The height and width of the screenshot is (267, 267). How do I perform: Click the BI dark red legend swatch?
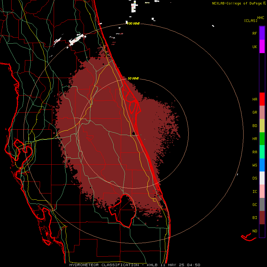tap(262, 218)
